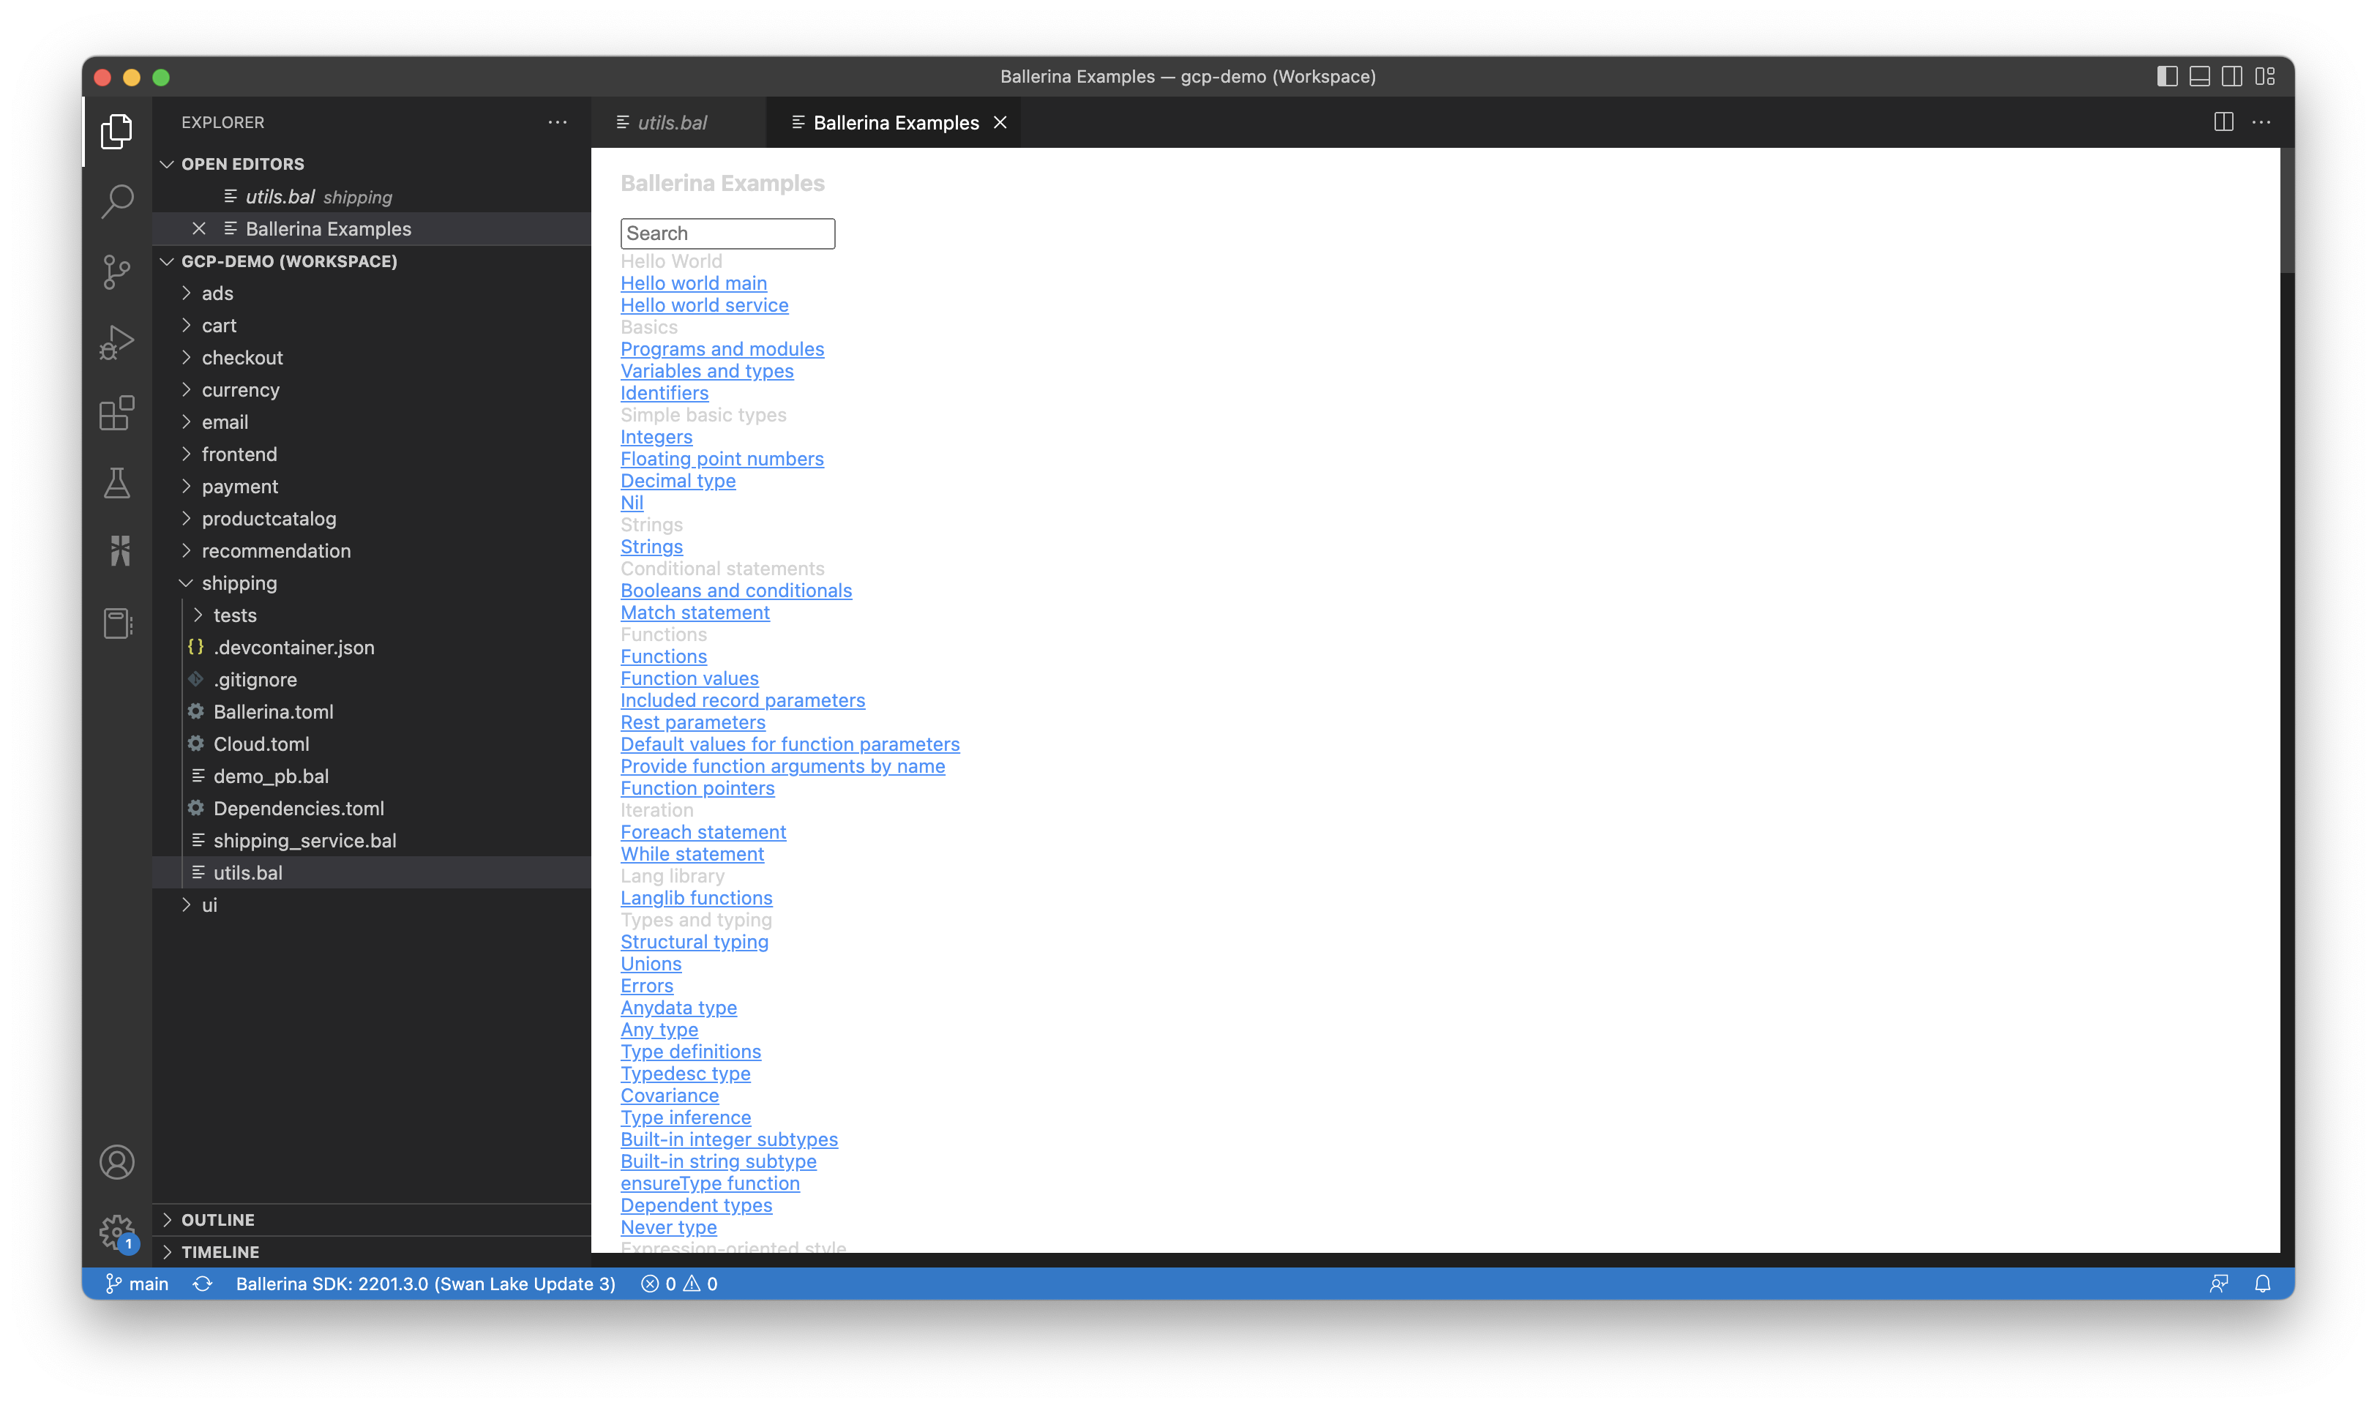The image size is (2377, 1408).
Task: Open the Extensions view
Action: pyautogui.click(x=116, y=413)
